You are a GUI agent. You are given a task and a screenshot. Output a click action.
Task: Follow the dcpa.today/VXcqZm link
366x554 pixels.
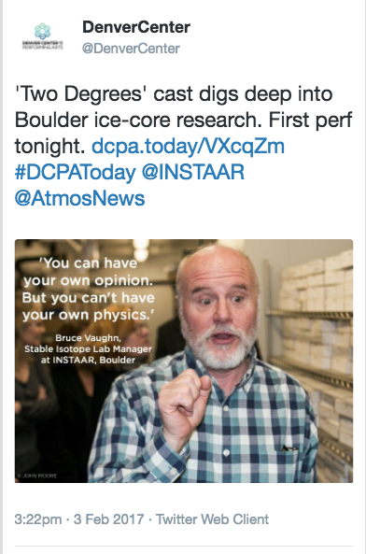pos(188,146)
